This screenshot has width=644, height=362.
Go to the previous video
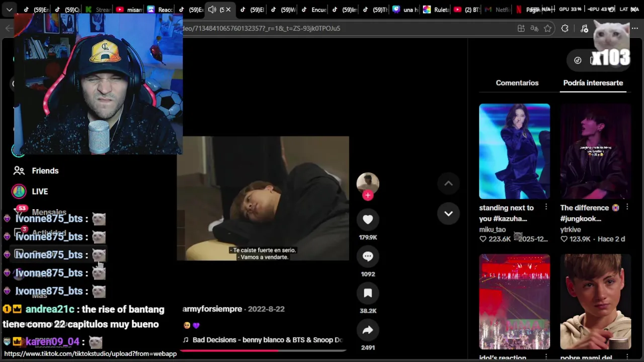(x=448, y=184)
